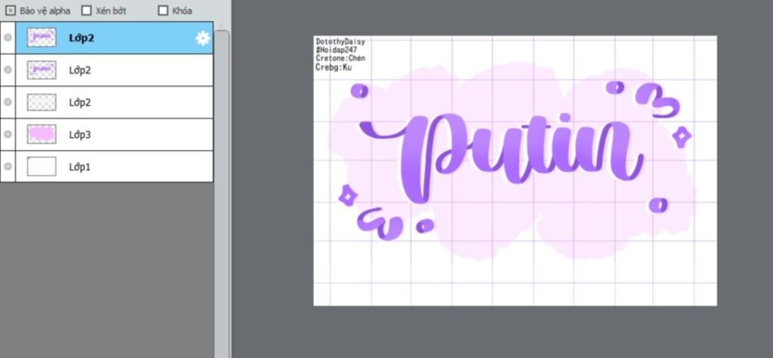The image size is (773, 358).
Task: Select the Lớp2 layer with empty transparent thumbnail
Action: point(115,103)
